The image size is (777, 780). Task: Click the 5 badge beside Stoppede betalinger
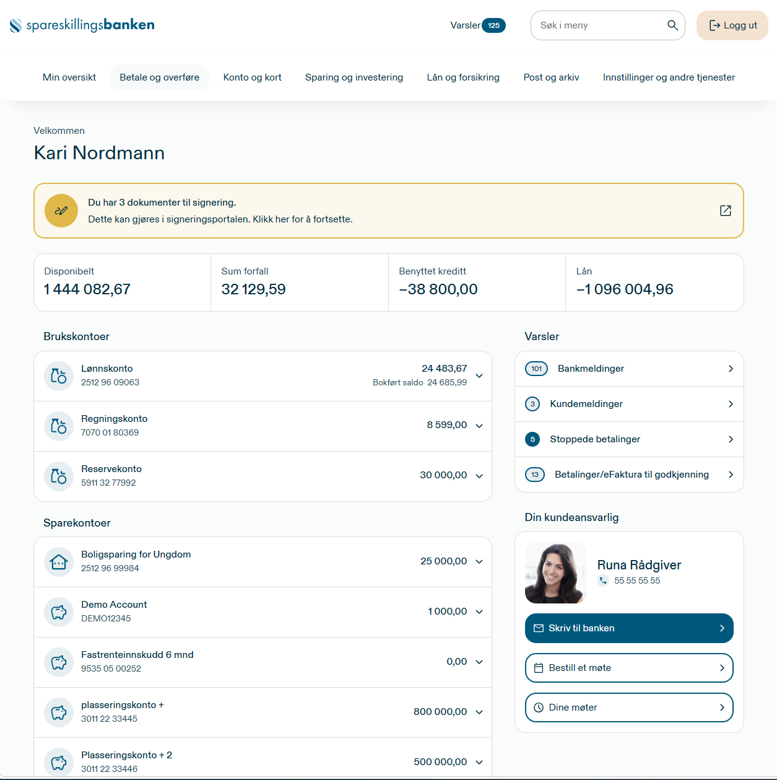[532, 439]
